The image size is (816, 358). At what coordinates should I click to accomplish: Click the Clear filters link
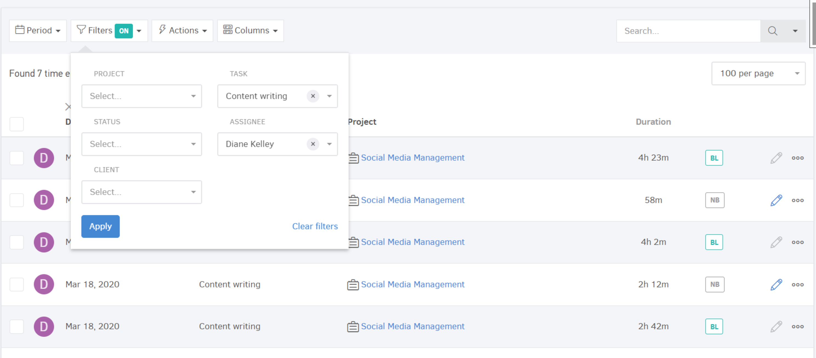(x=315, y=226)
